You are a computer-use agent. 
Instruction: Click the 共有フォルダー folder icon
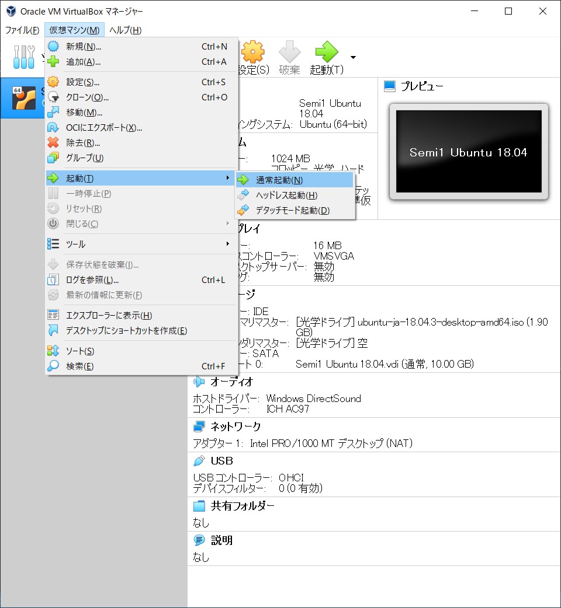tap(199, 506)
